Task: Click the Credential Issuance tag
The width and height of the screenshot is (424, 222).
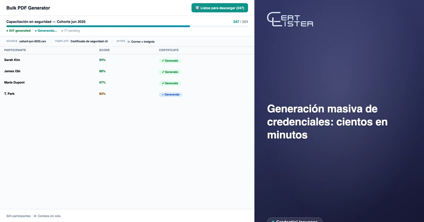Action: pos(295,220)
